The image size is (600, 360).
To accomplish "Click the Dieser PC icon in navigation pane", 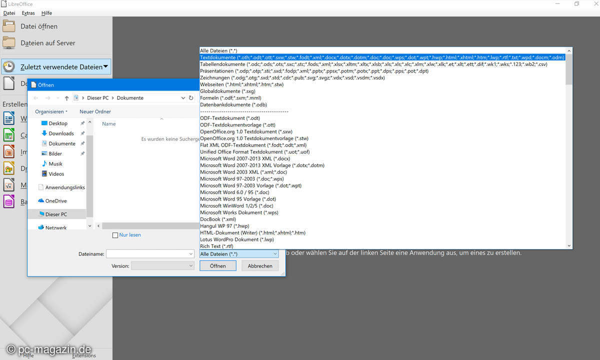I will (41, 214).
